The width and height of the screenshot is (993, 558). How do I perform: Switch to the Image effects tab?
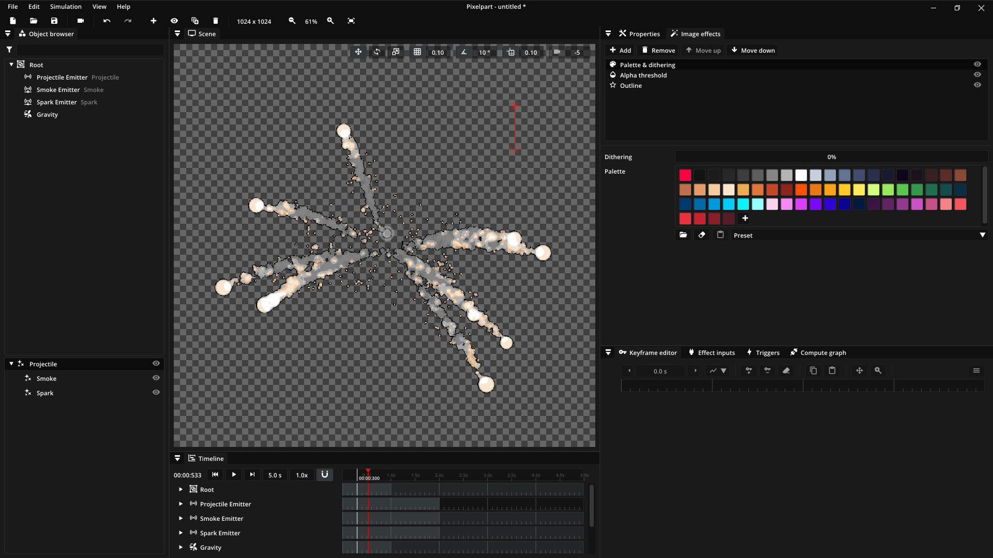(x=695, y=34)
